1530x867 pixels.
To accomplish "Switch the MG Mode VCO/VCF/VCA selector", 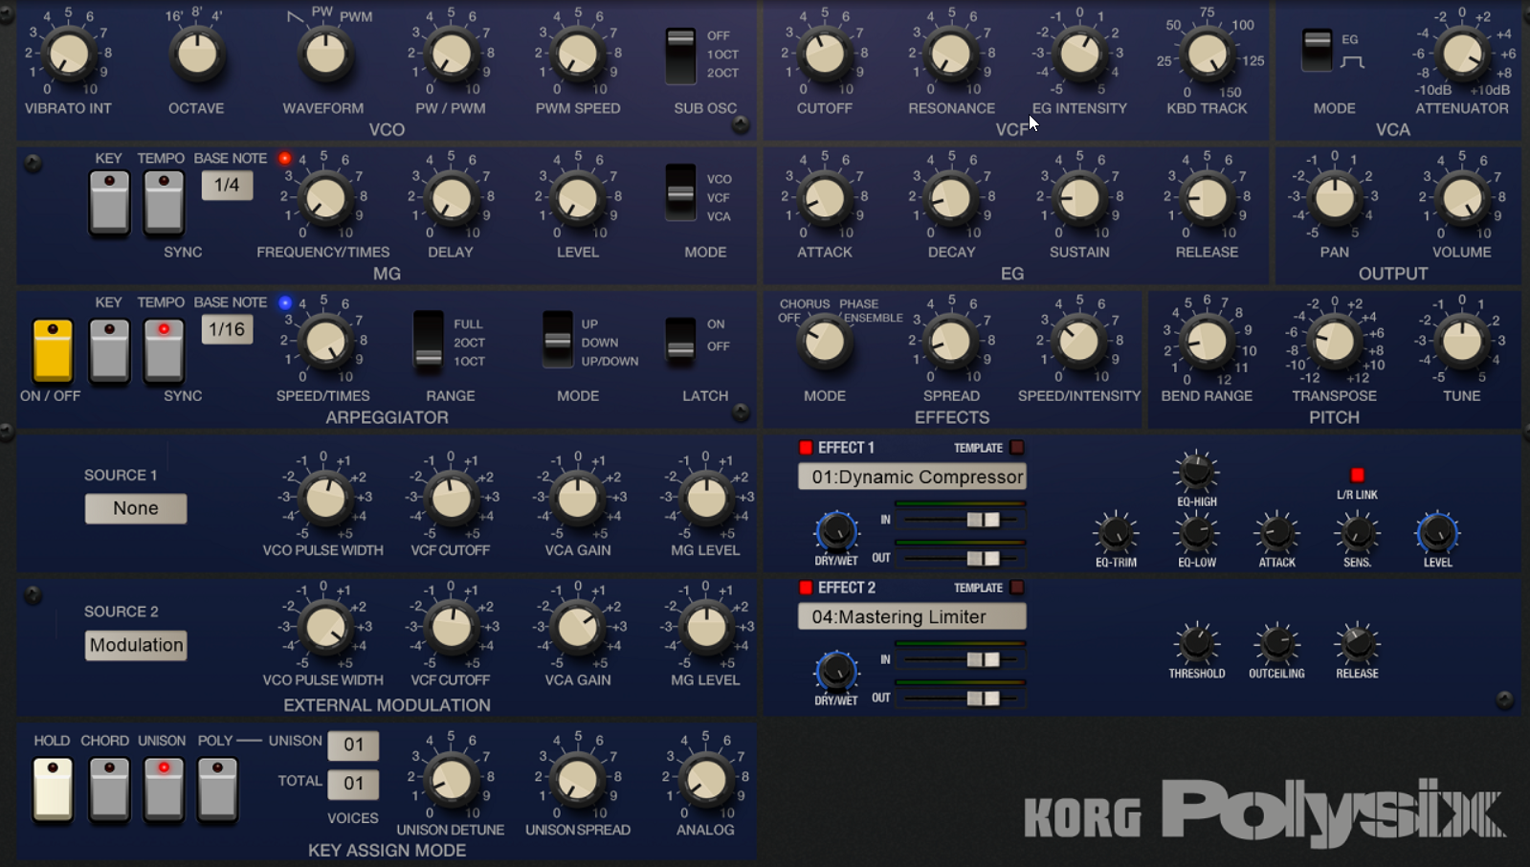I will coord(680,194).
